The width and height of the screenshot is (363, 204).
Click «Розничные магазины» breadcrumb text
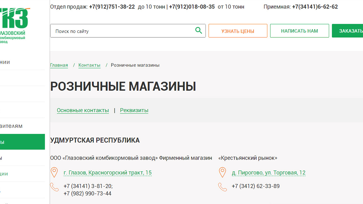pos(135,65)
